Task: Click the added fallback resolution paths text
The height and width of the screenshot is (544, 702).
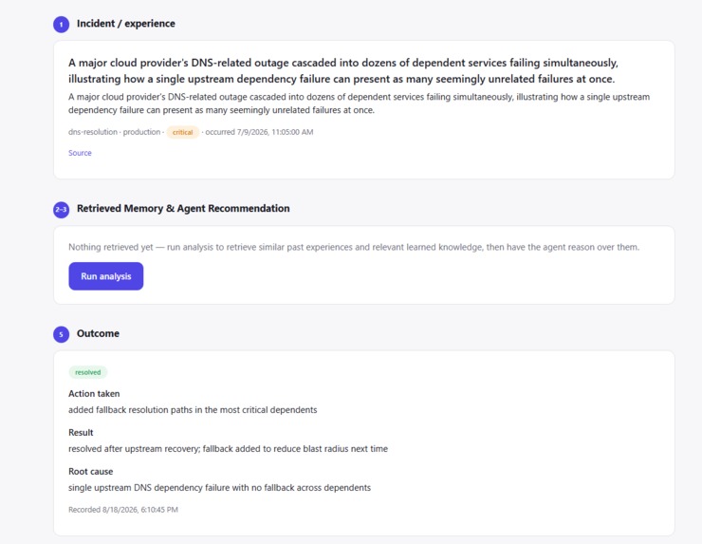Action: pyautogui.click(x=193, y=409)
